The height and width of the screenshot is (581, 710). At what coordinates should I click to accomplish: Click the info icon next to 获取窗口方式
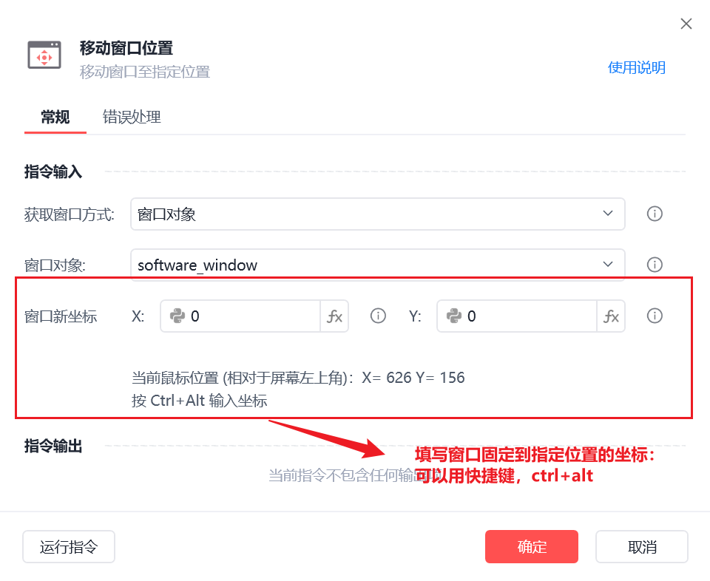(x=655, y=214)
